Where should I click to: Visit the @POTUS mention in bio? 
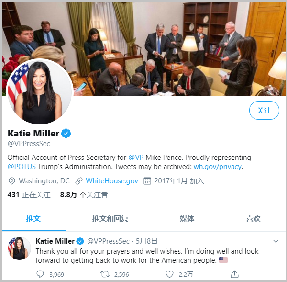22,167
